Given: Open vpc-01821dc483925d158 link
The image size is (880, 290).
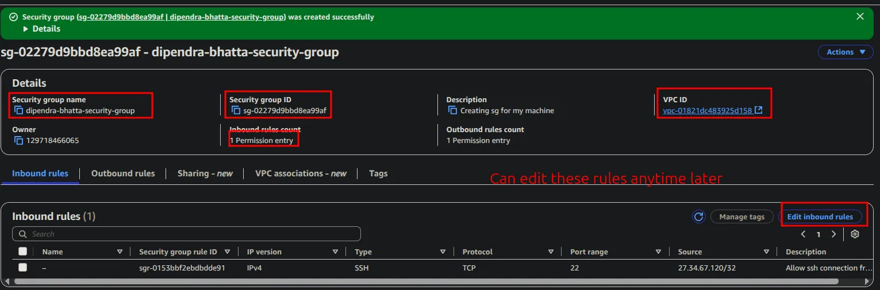Looking at the screenshot, I should 707,110.
